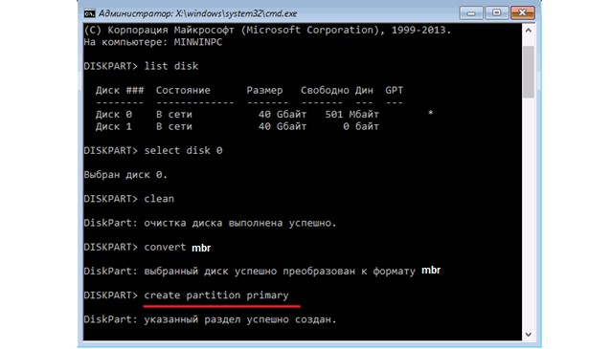Click the 'Свободно' column header
This screenshot has width=611, height=349.
(325, 90)
